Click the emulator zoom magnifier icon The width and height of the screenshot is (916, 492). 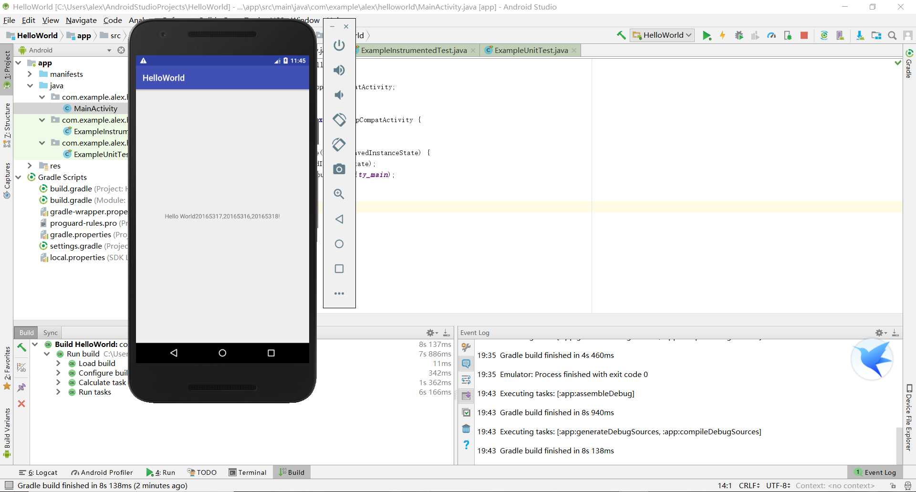click(x=339, y=194)
